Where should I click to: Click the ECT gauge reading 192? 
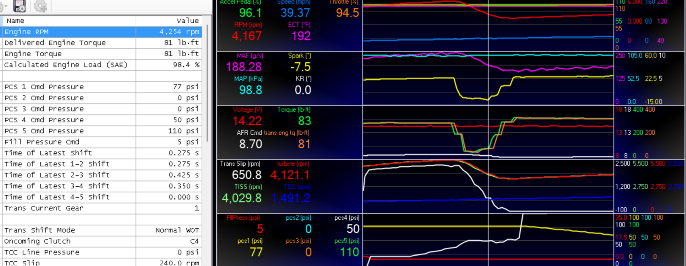pos(301,36)
